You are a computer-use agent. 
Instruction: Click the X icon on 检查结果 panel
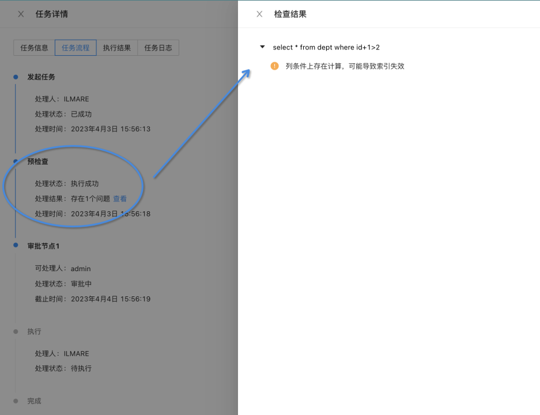point(259,14)
